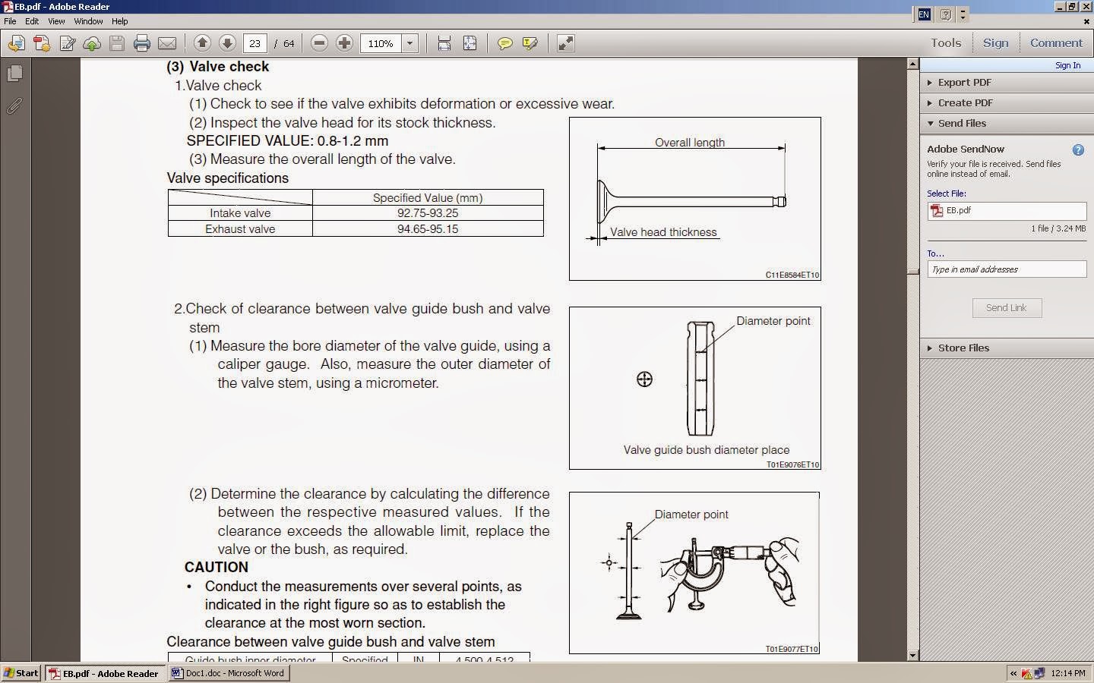The height and width of the screenshot is (683, 1094).
Task: Expand hidden system tray icons chevron
Action: (1013, 673)
